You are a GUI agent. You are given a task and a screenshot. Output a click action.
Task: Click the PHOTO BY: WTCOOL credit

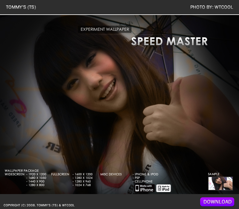tap(212, 7)
